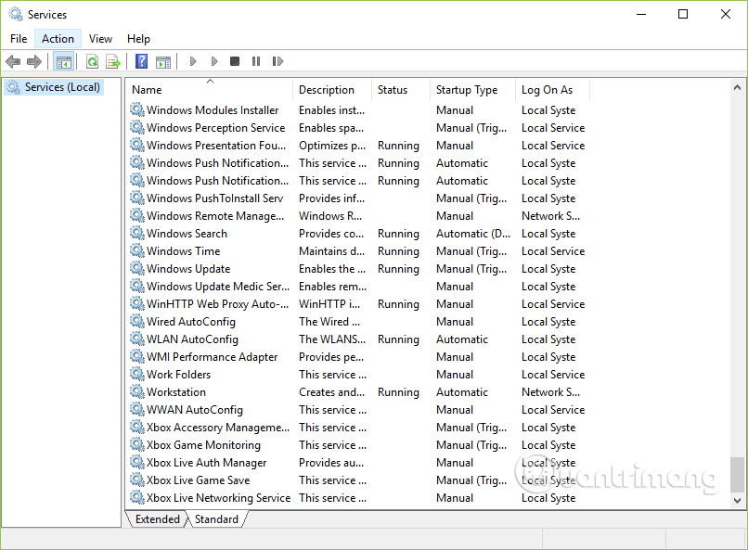Open the View menu
Viewport: 748px width, 550px height.
[x=100, y=39]
